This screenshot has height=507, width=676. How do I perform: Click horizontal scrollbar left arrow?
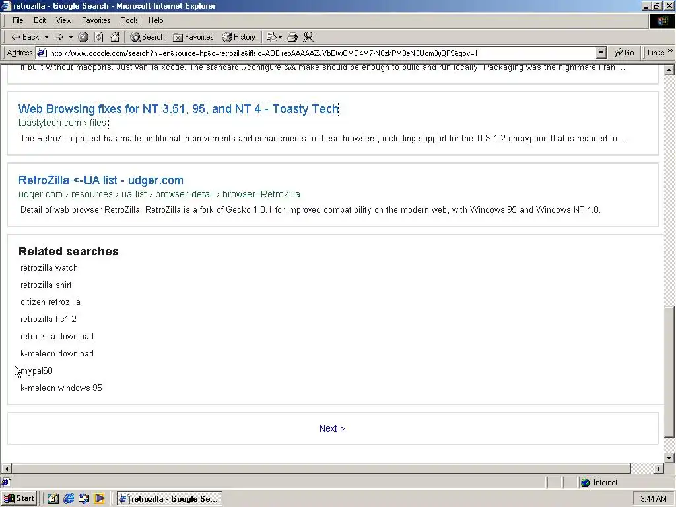(7, 469)
